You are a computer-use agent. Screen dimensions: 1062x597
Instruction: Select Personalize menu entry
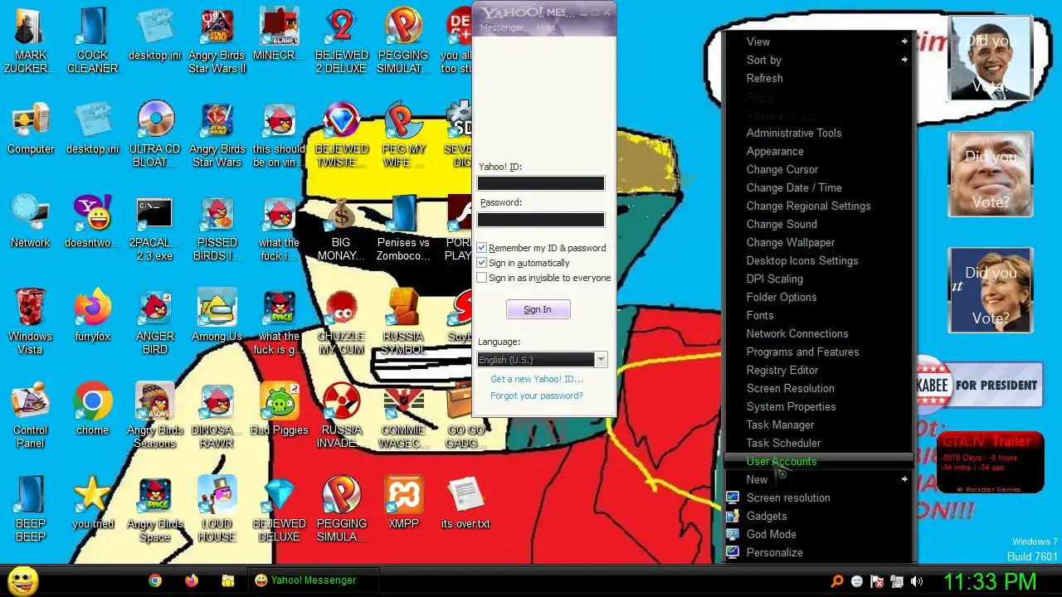818,552
